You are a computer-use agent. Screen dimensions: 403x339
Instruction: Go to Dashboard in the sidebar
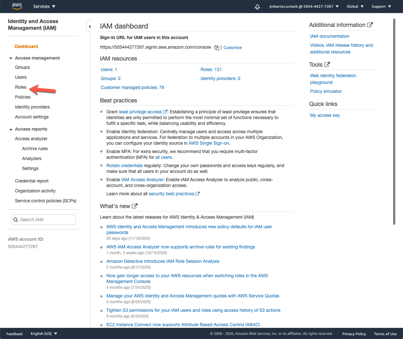[x=26, y=46]
